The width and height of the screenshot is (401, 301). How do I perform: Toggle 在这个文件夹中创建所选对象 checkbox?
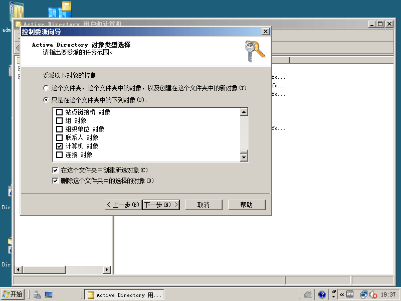click(x=55, y=171)
